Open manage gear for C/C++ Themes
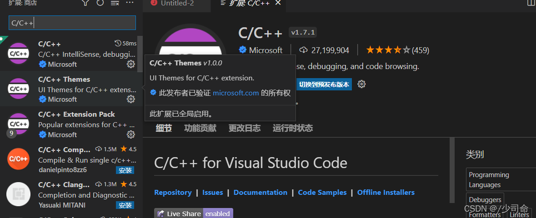Viewport: 536px width, 218px height. point(130,99)
